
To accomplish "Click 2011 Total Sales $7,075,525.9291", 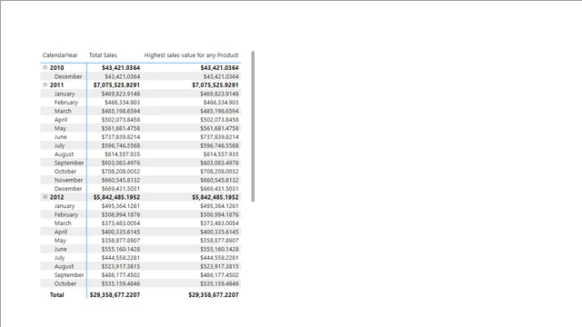I will (x=116, y=84).
